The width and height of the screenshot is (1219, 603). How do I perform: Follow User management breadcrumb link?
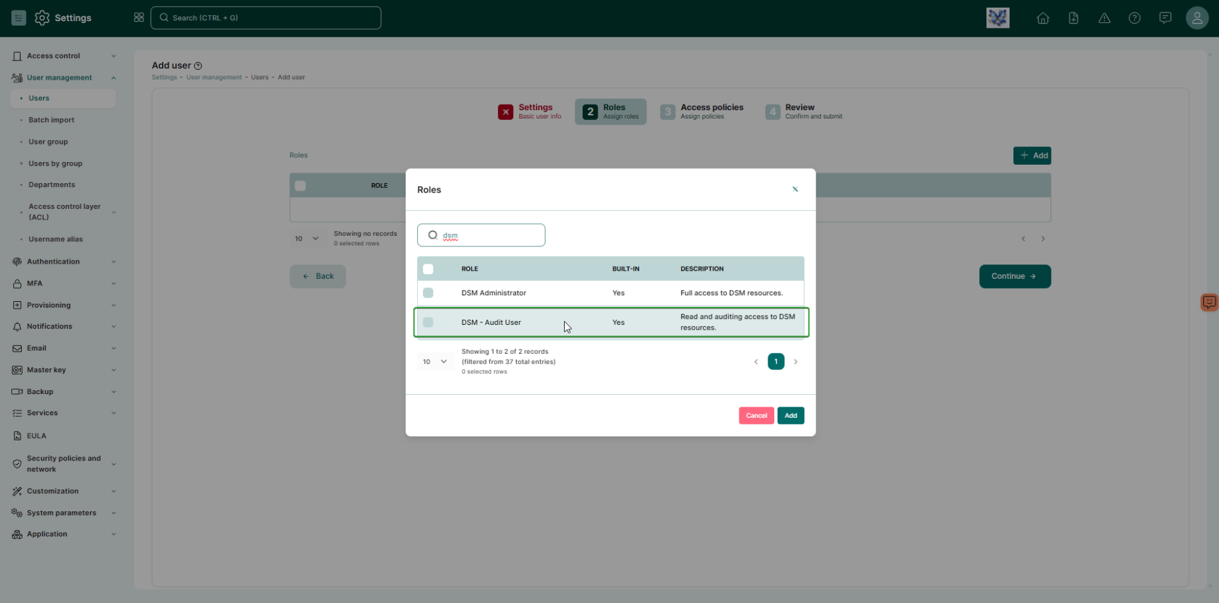tap(214, 77)
